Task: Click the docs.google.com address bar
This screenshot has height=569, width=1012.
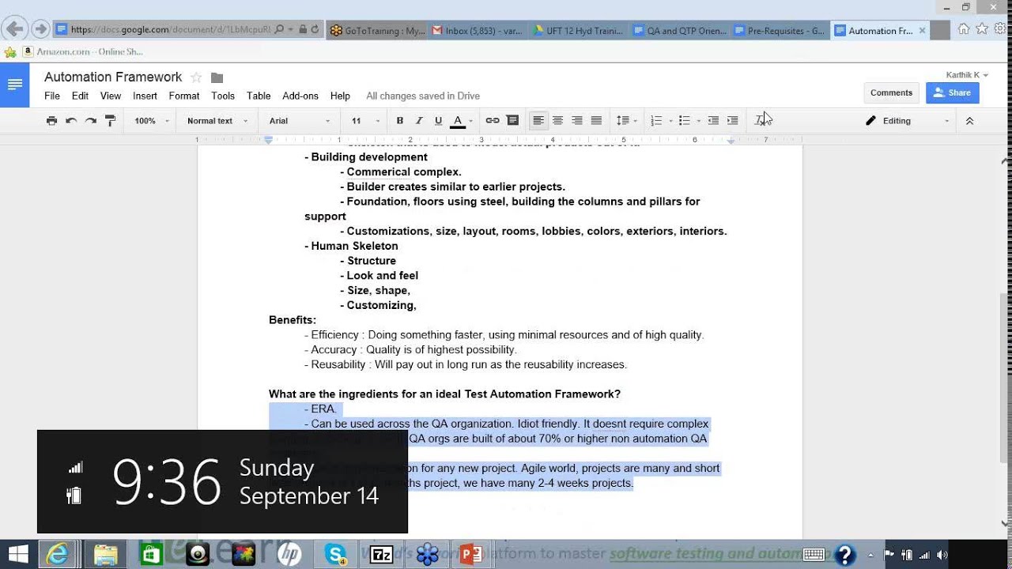Action: point(170,30)
